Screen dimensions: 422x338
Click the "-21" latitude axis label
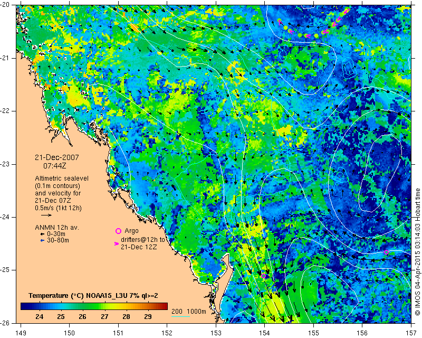click(5, 58)
